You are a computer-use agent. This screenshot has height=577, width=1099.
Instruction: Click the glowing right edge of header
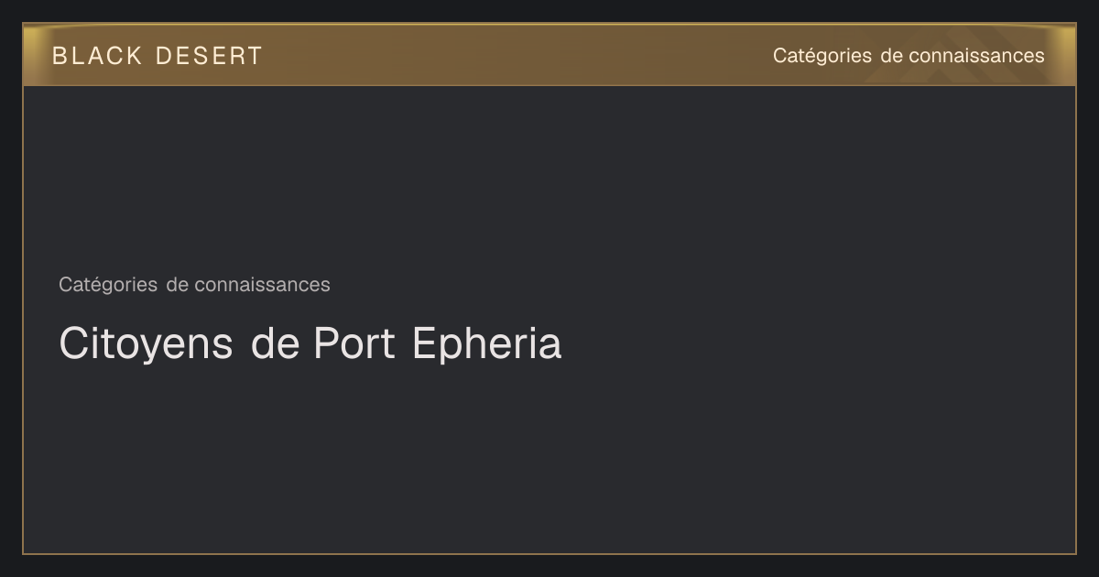tap(1064, 55)
